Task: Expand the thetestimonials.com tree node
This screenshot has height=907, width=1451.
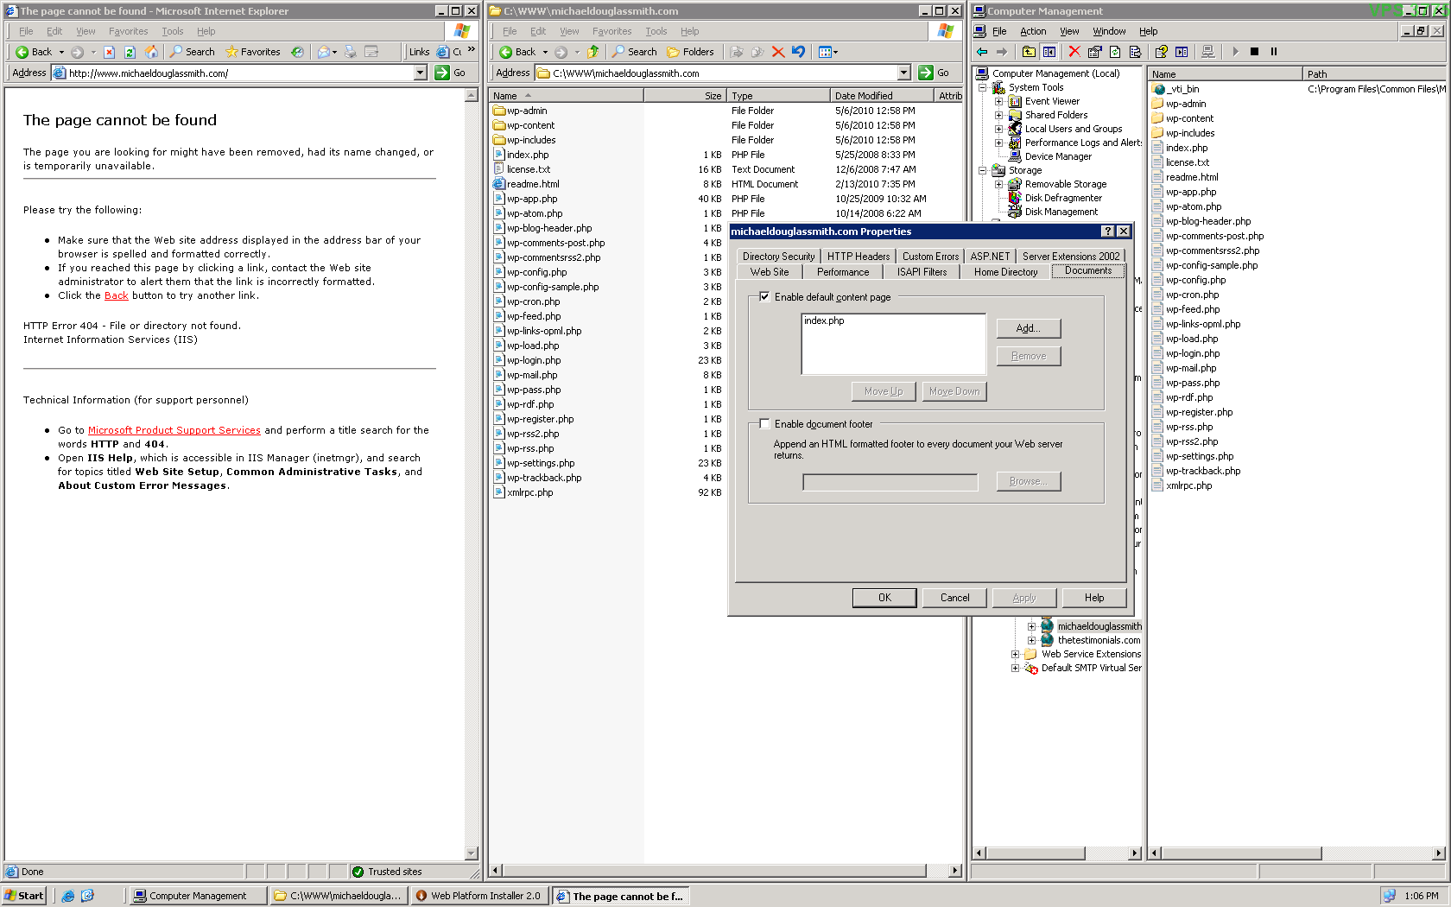Action: coord(1031,640)
